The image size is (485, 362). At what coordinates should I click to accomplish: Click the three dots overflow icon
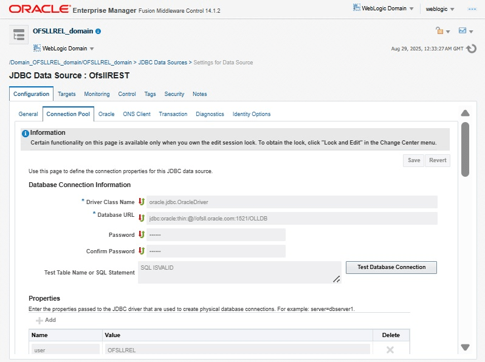[x=472, y=9]
